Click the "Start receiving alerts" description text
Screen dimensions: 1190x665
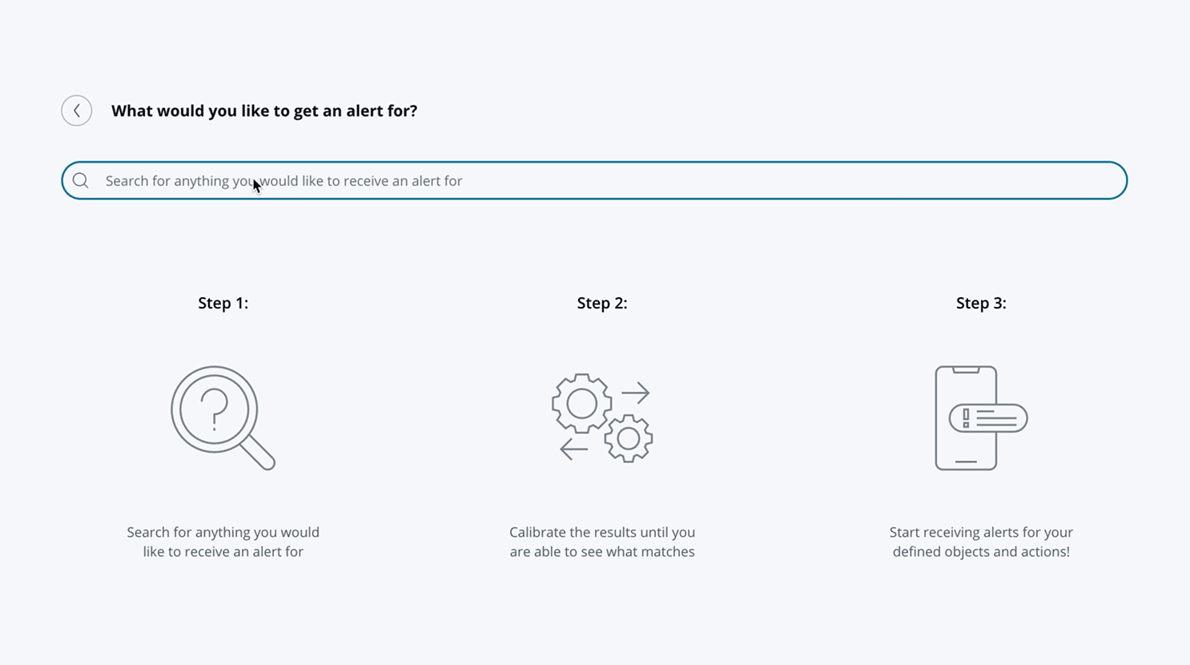pyautogui.click(x=981, y=542)
